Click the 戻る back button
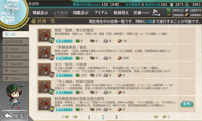202x121 pixels. click(x=14, y=116)
